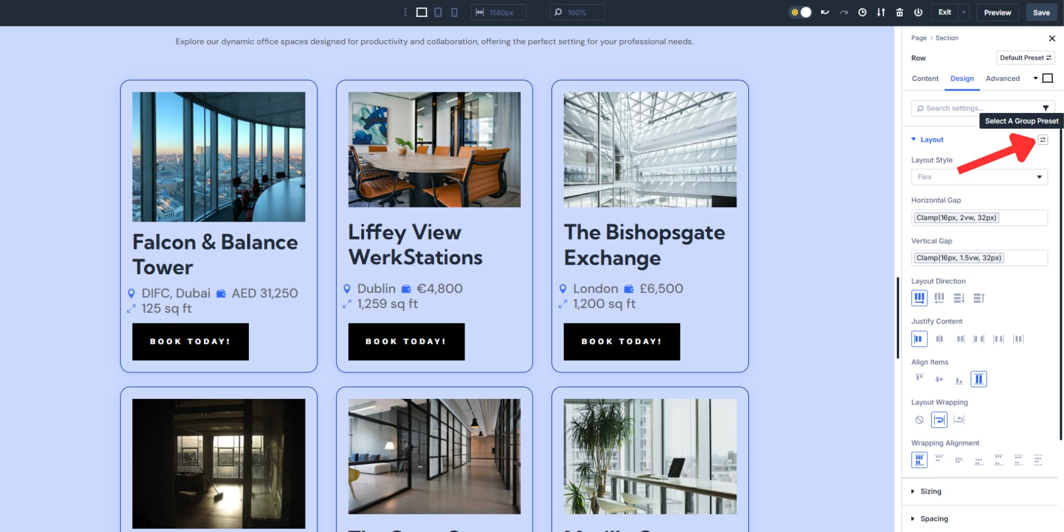Set Align Items to center

pyautogui.click(x=939, y=379)
